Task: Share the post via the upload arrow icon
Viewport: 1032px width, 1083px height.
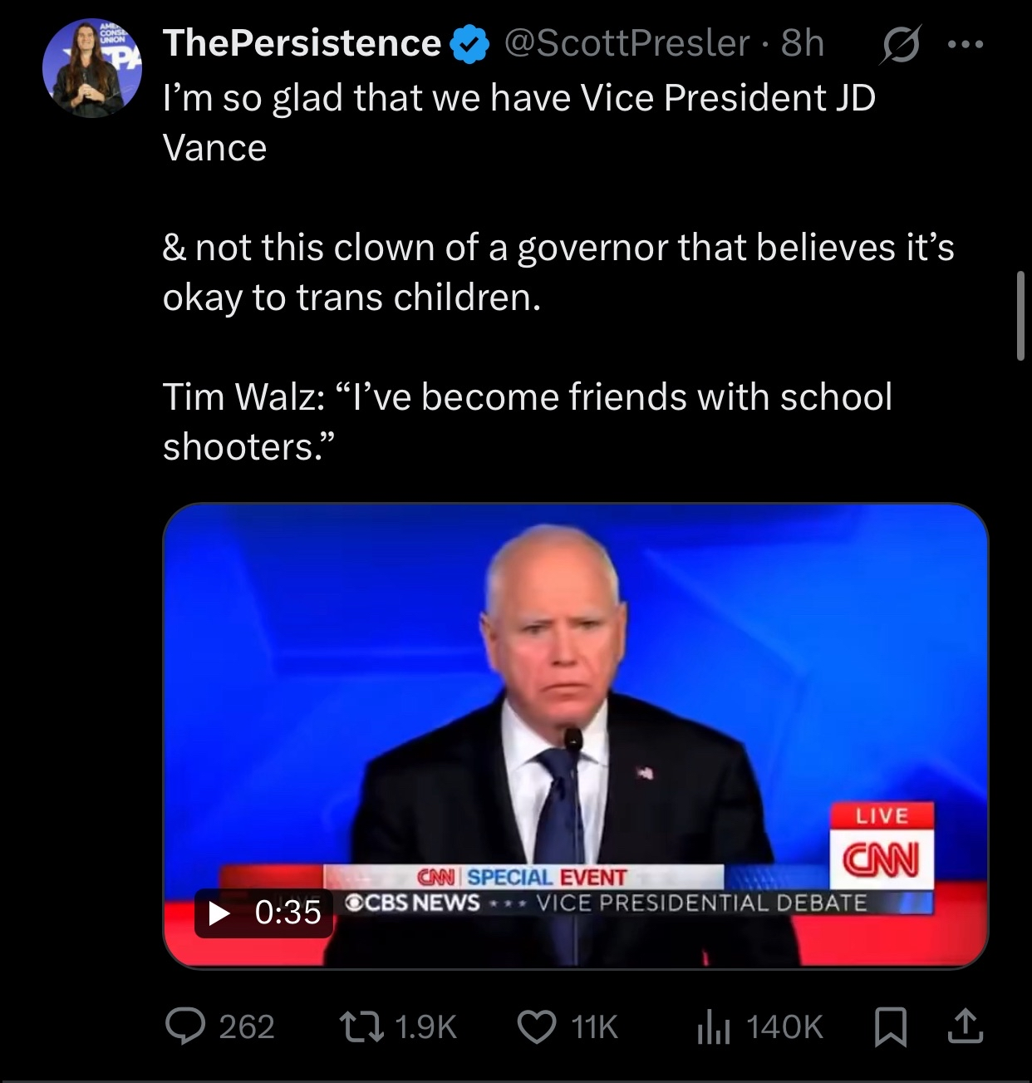Action: click(965, 1026)
